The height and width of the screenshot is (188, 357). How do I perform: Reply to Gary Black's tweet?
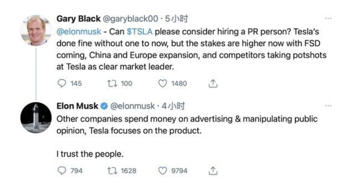[x=62, y=84]
